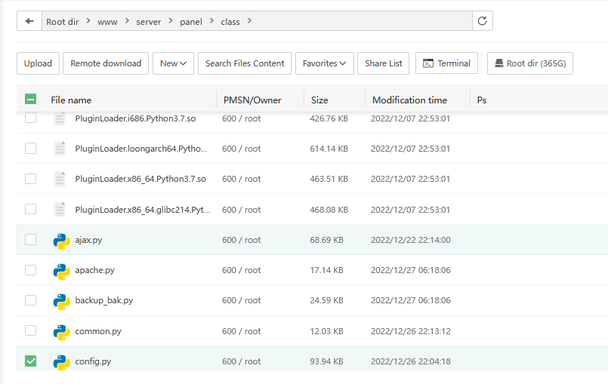Click the Python icon beside ajax.py

pyautogui.click(x=61, y=241)
